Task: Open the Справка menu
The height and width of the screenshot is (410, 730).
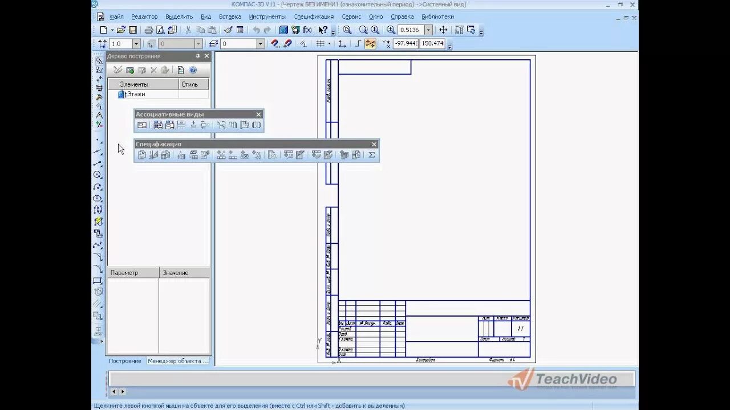Action: click(402, 17)
